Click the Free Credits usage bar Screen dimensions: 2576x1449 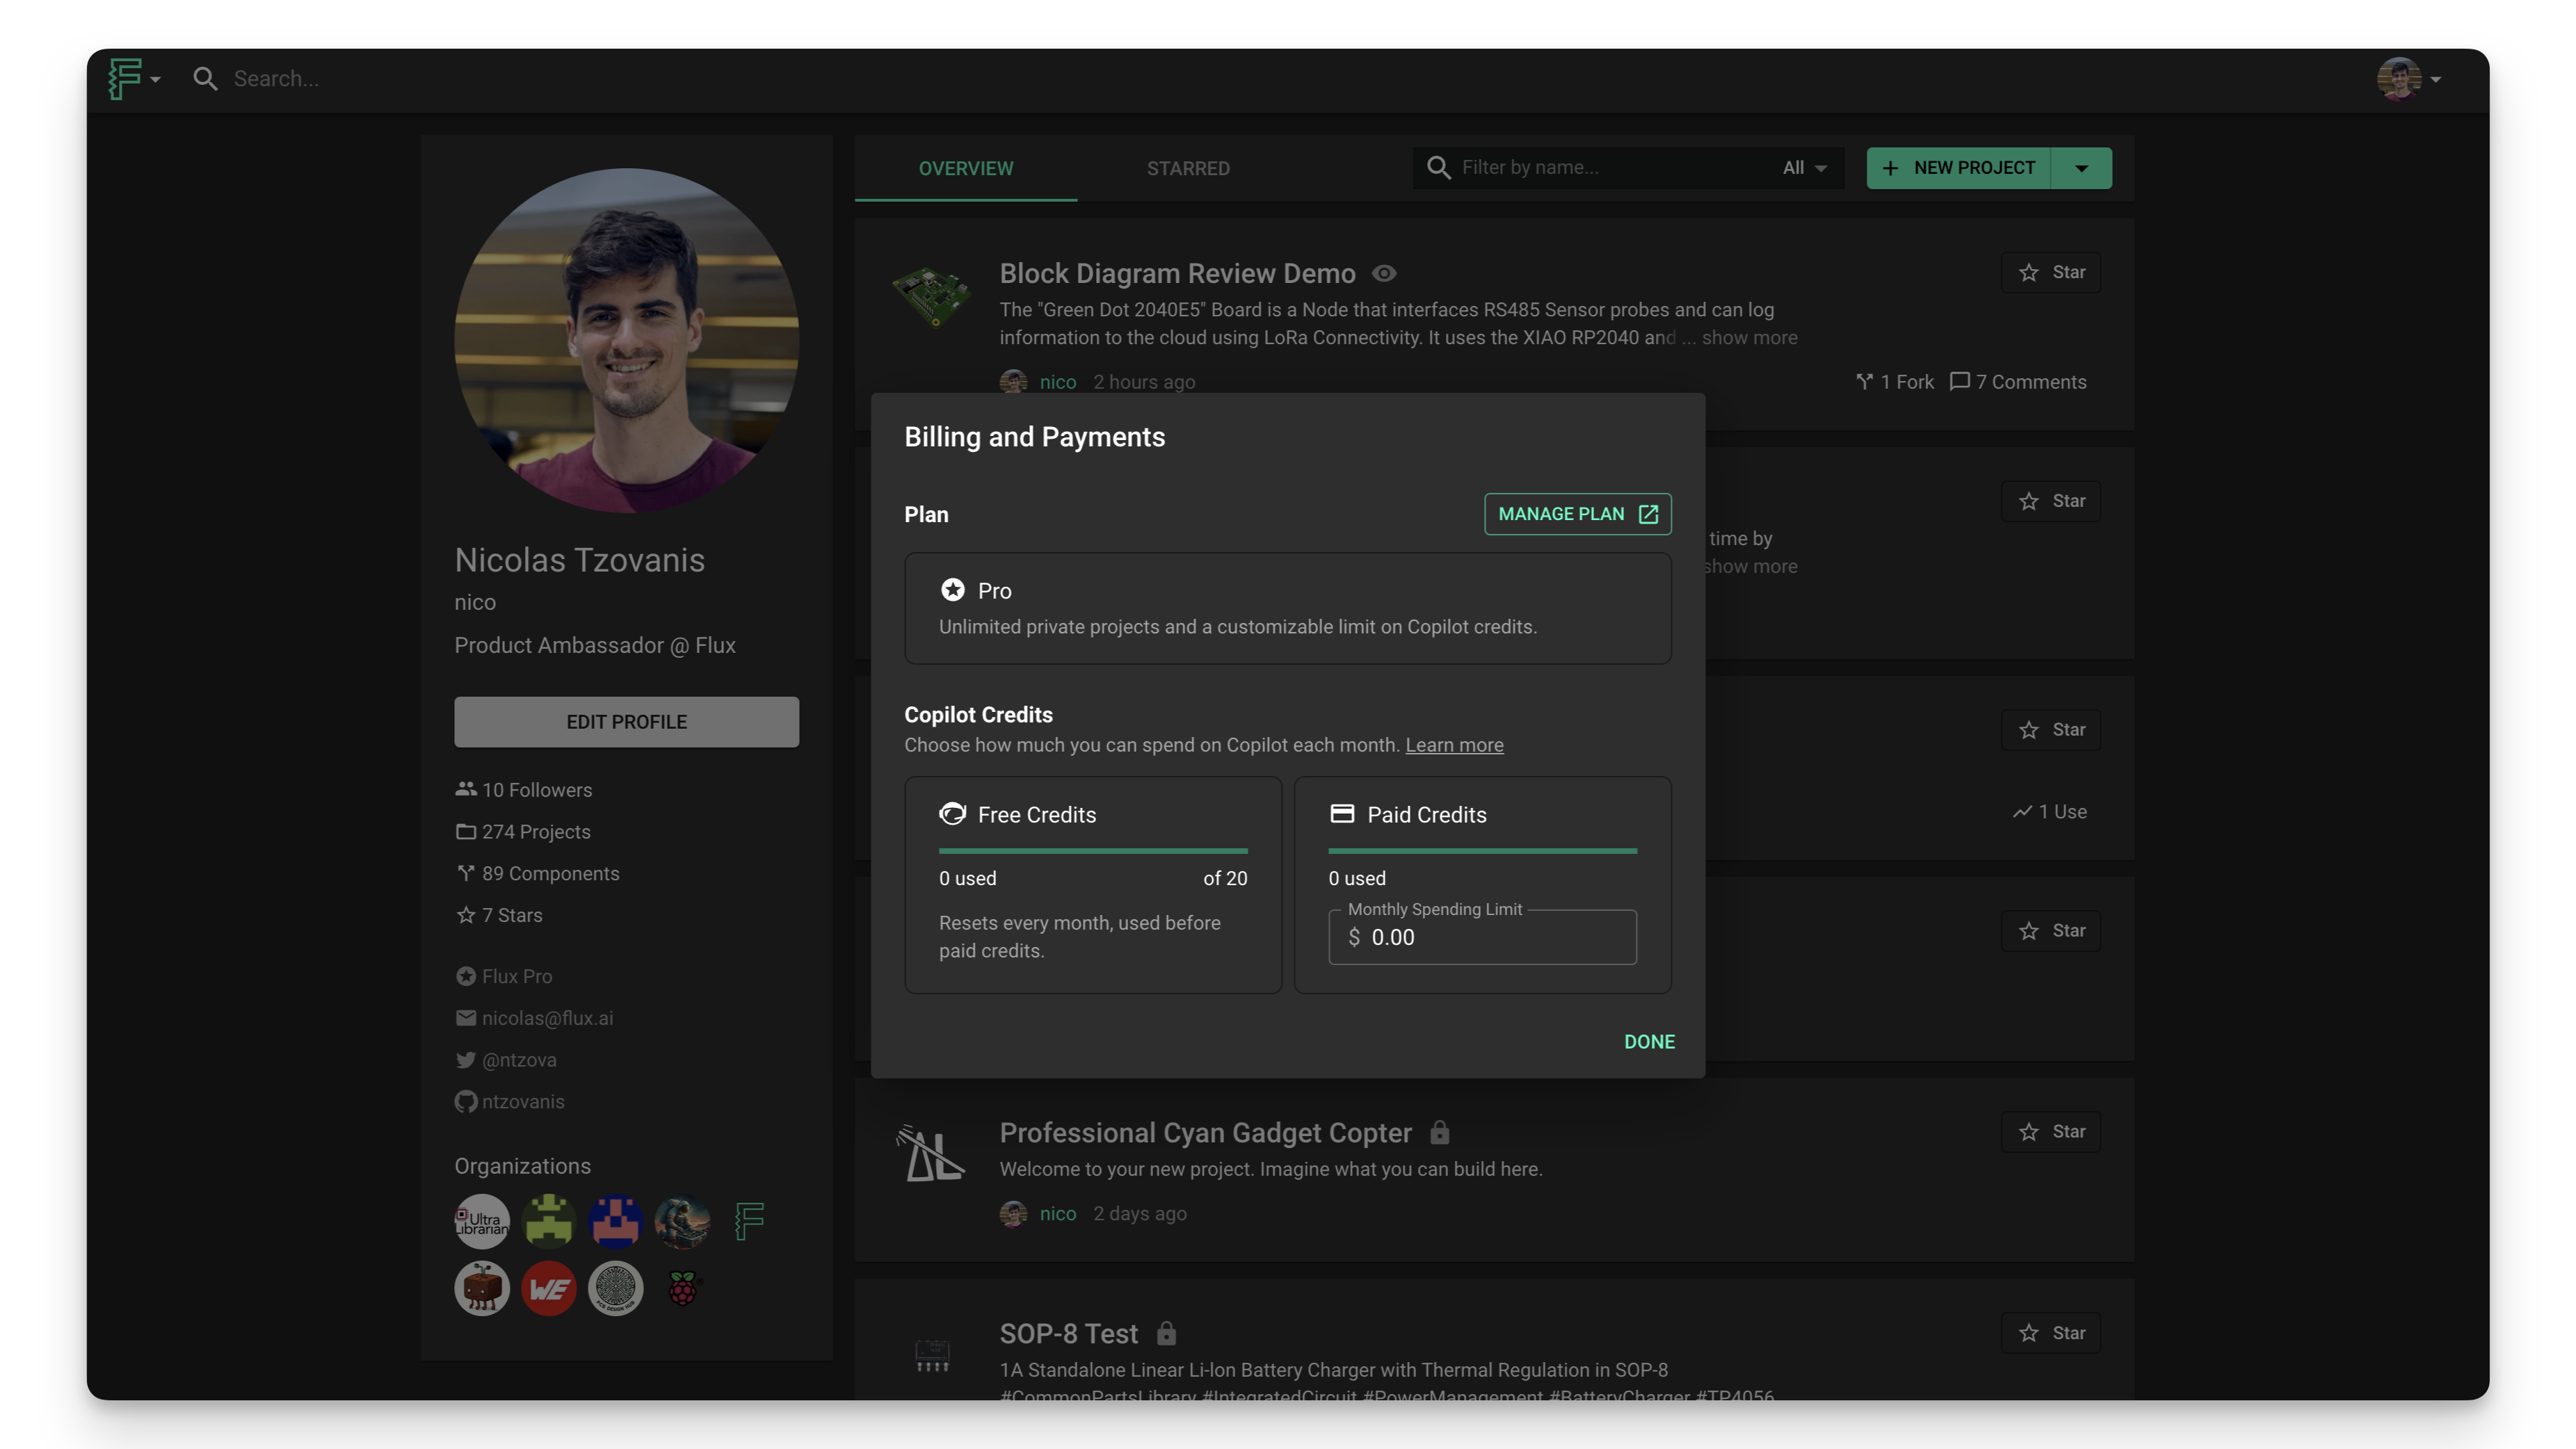(1093, 851)
